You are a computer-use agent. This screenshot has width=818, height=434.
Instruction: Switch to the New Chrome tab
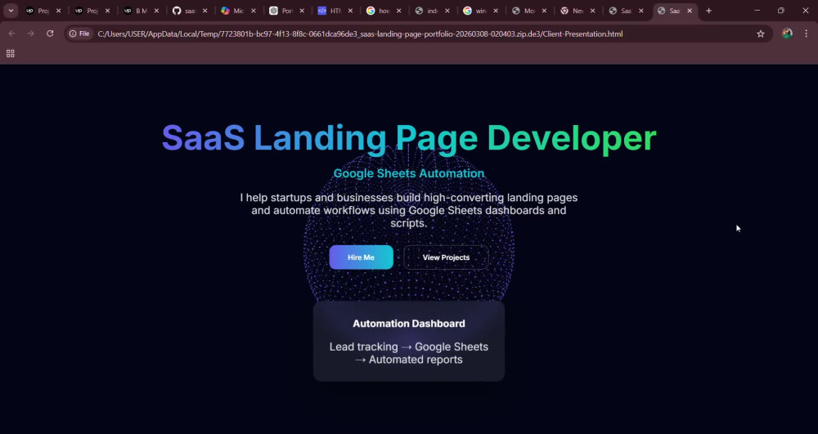pos(578,11)
